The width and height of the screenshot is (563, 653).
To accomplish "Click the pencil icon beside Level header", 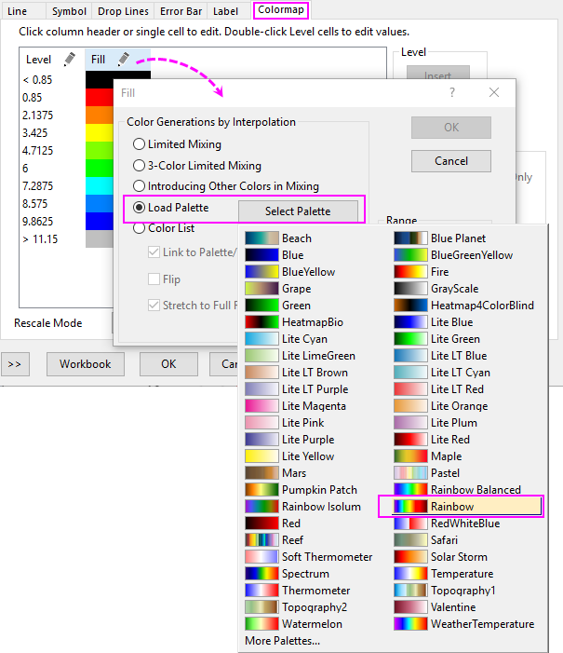I will click(x=70, y=59).
